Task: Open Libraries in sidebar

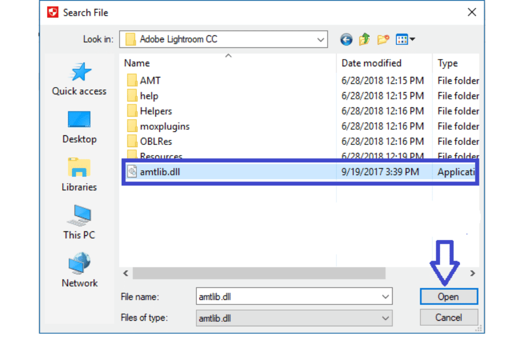Action: [x=79, y=174]
